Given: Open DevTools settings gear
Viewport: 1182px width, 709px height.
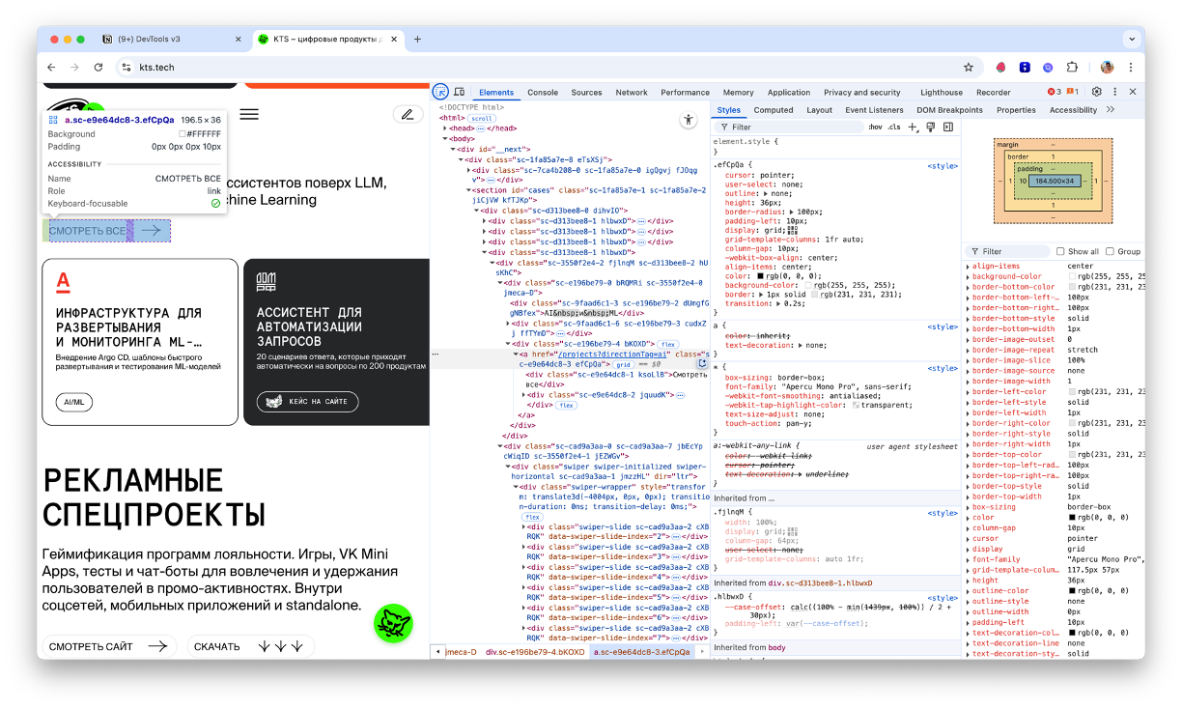Looking at the screenshot, I should 1097,92.
